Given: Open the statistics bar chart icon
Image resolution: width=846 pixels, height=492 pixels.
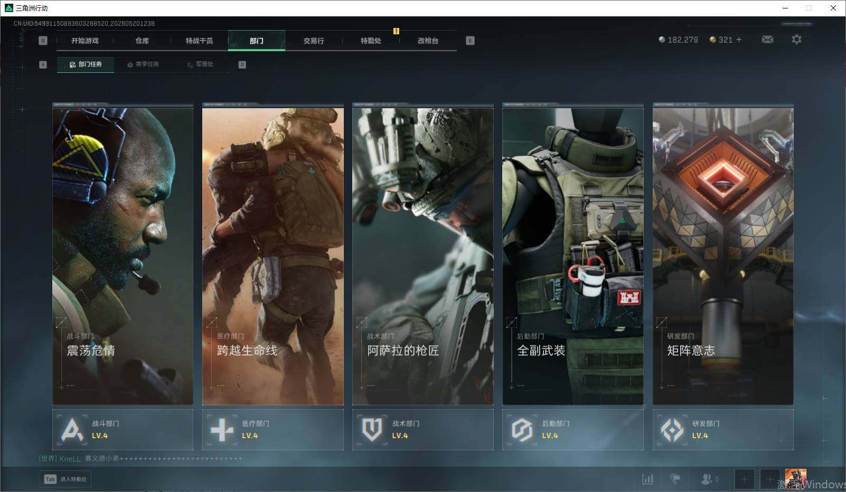Looking at the screenshot, I should [x=647, y=479].
